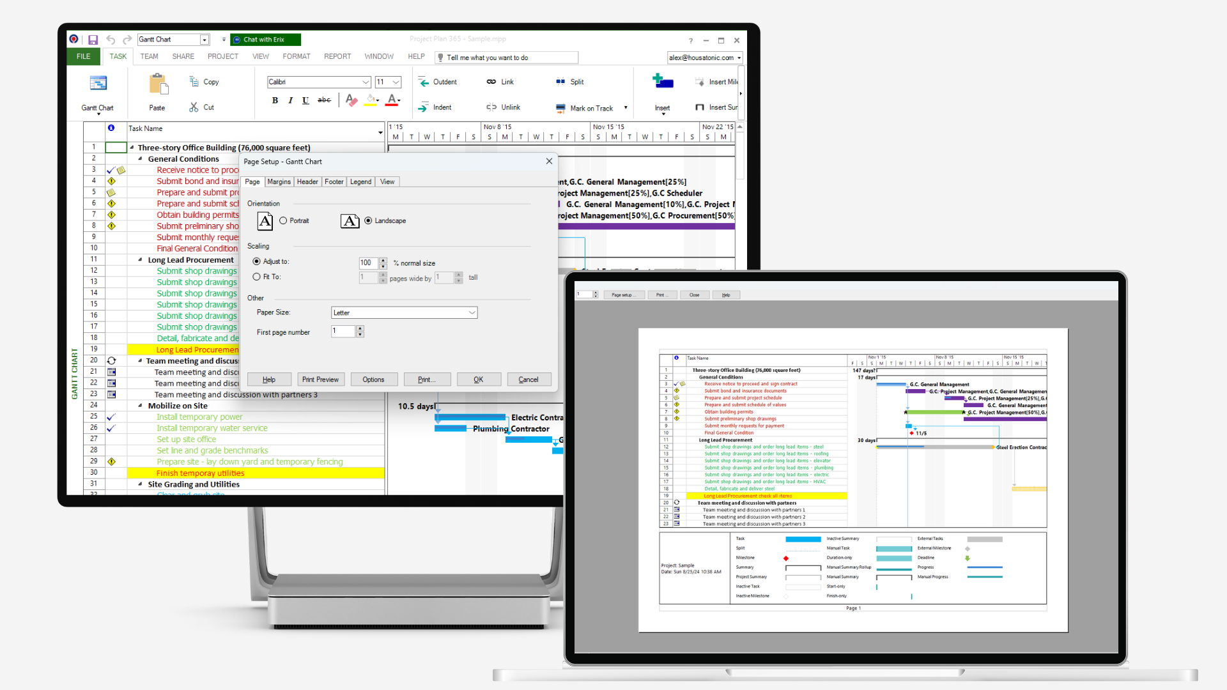Redo the last action
Viewport: 1227px width, 690px height.
click(x=127, y=40)
